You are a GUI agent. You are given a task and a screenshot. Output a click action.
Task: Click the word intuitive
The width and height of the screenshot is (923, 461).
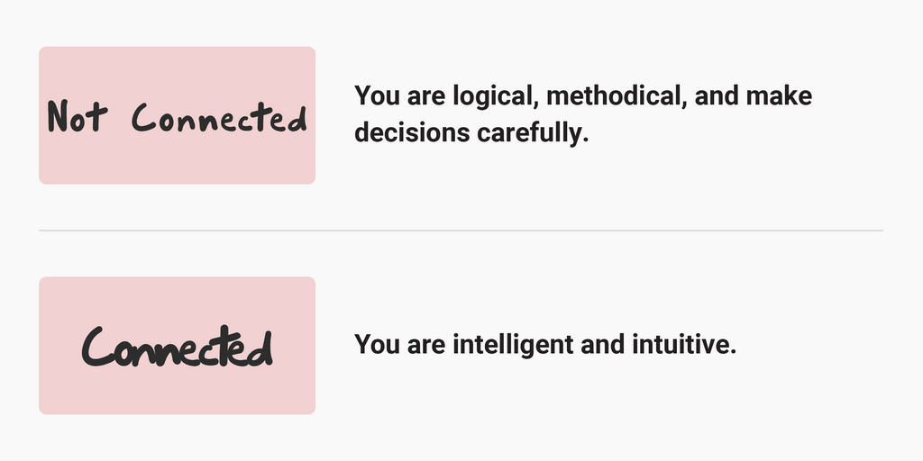point(684,344)
